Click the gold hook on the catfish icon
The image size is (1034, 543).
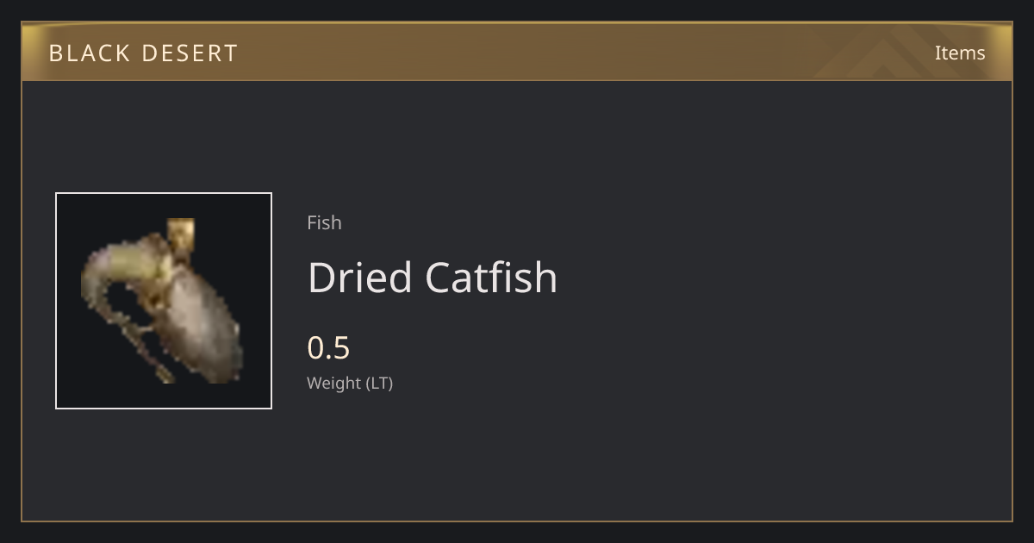pyautogui.click(x=180, y=234)
